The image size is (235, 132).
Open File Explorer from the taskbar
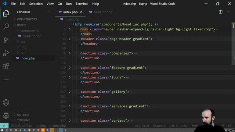(x=15, y=130)
